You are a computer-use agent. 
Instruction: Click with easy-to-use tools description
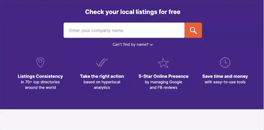click(x=225, y=82)
